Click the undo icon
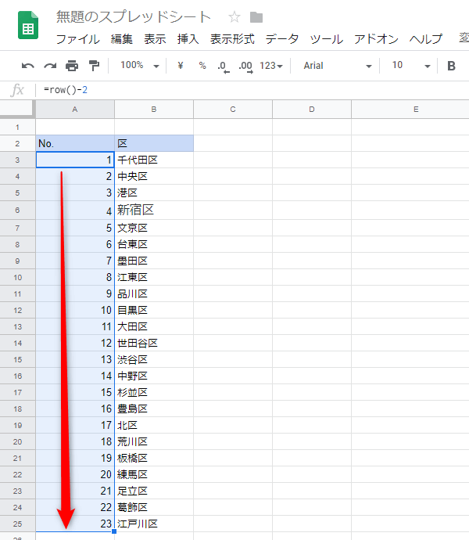The width and height of the screenshot is (469, 540). [28, 66]
